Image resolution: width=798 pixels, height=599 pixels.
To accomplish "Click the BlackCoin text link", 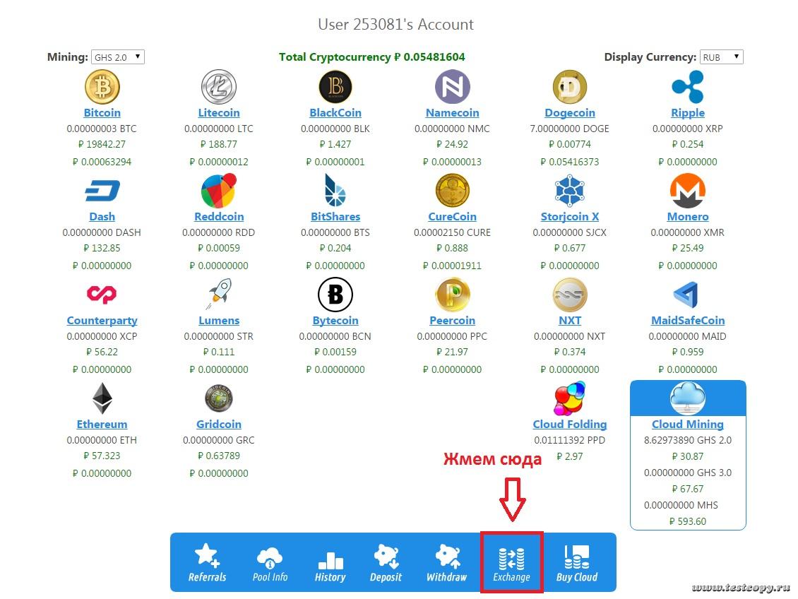I will point(335,113).
